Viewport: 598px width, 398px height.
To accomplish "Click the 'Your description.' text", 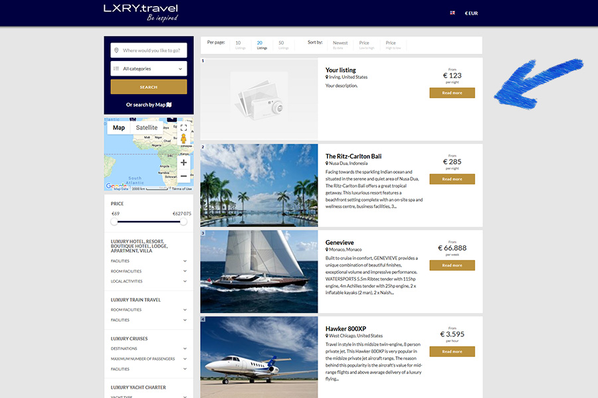I will pyautogui.click(x=342, y=86).
